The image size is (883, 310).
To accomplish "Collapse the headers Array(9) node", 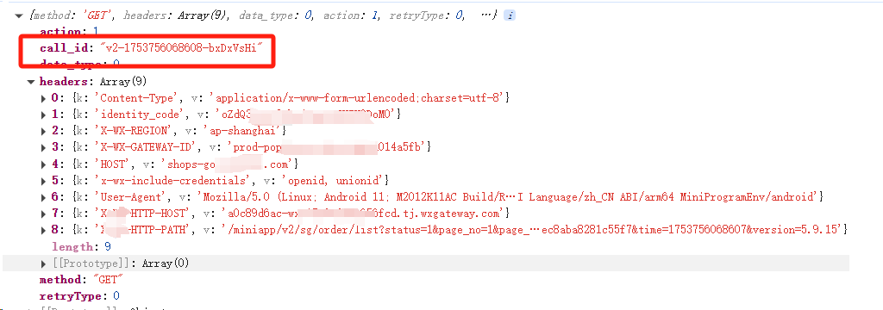I will 31,82.
